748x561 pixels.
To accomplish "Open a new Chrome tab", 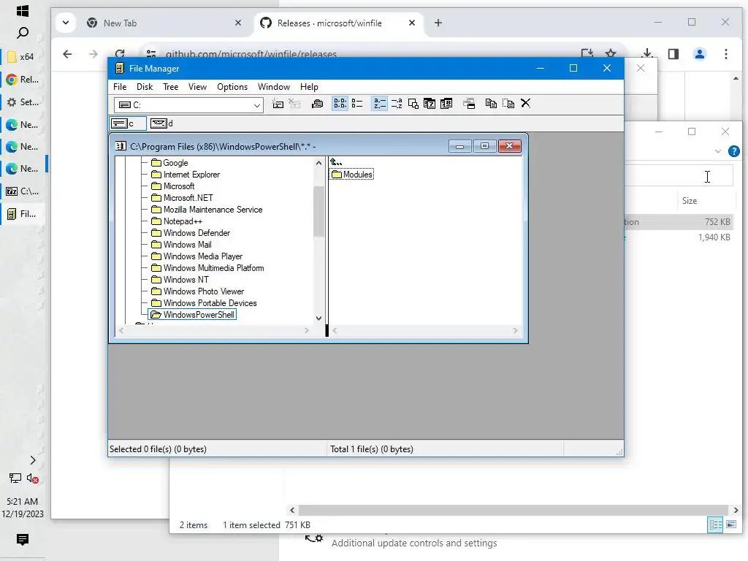I will pyautogui.click(x=438, y=23).
